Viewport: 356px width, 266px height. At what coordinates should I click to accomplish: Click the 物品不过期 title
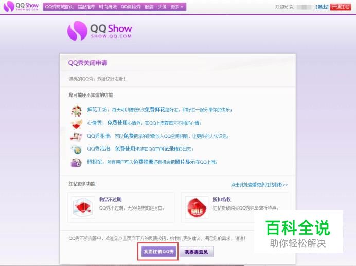coord(110,199)
